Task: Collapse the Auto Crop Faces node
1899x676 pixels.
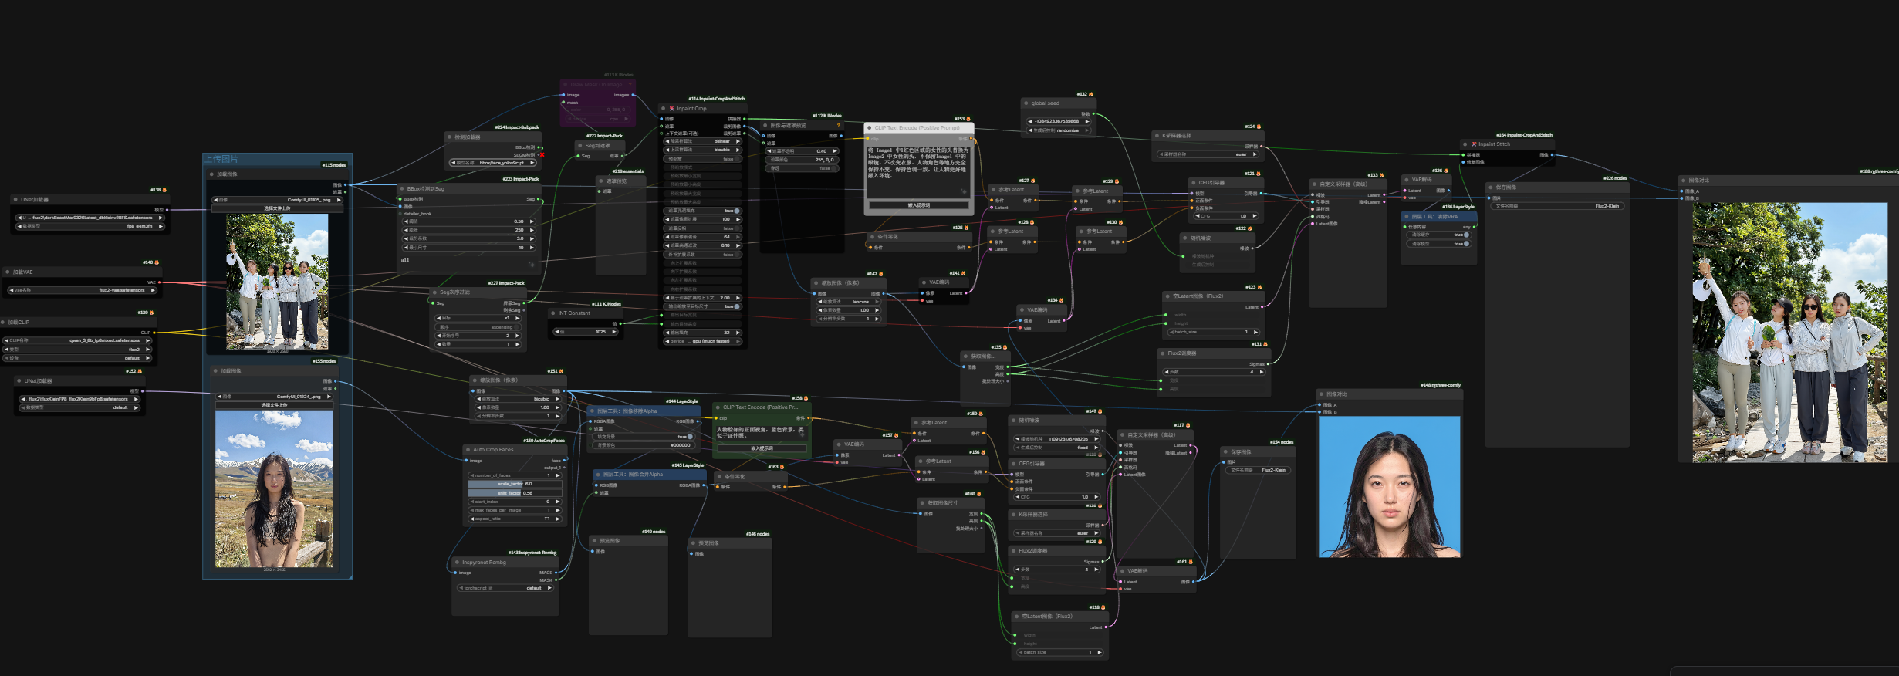Action: point(468,449)
